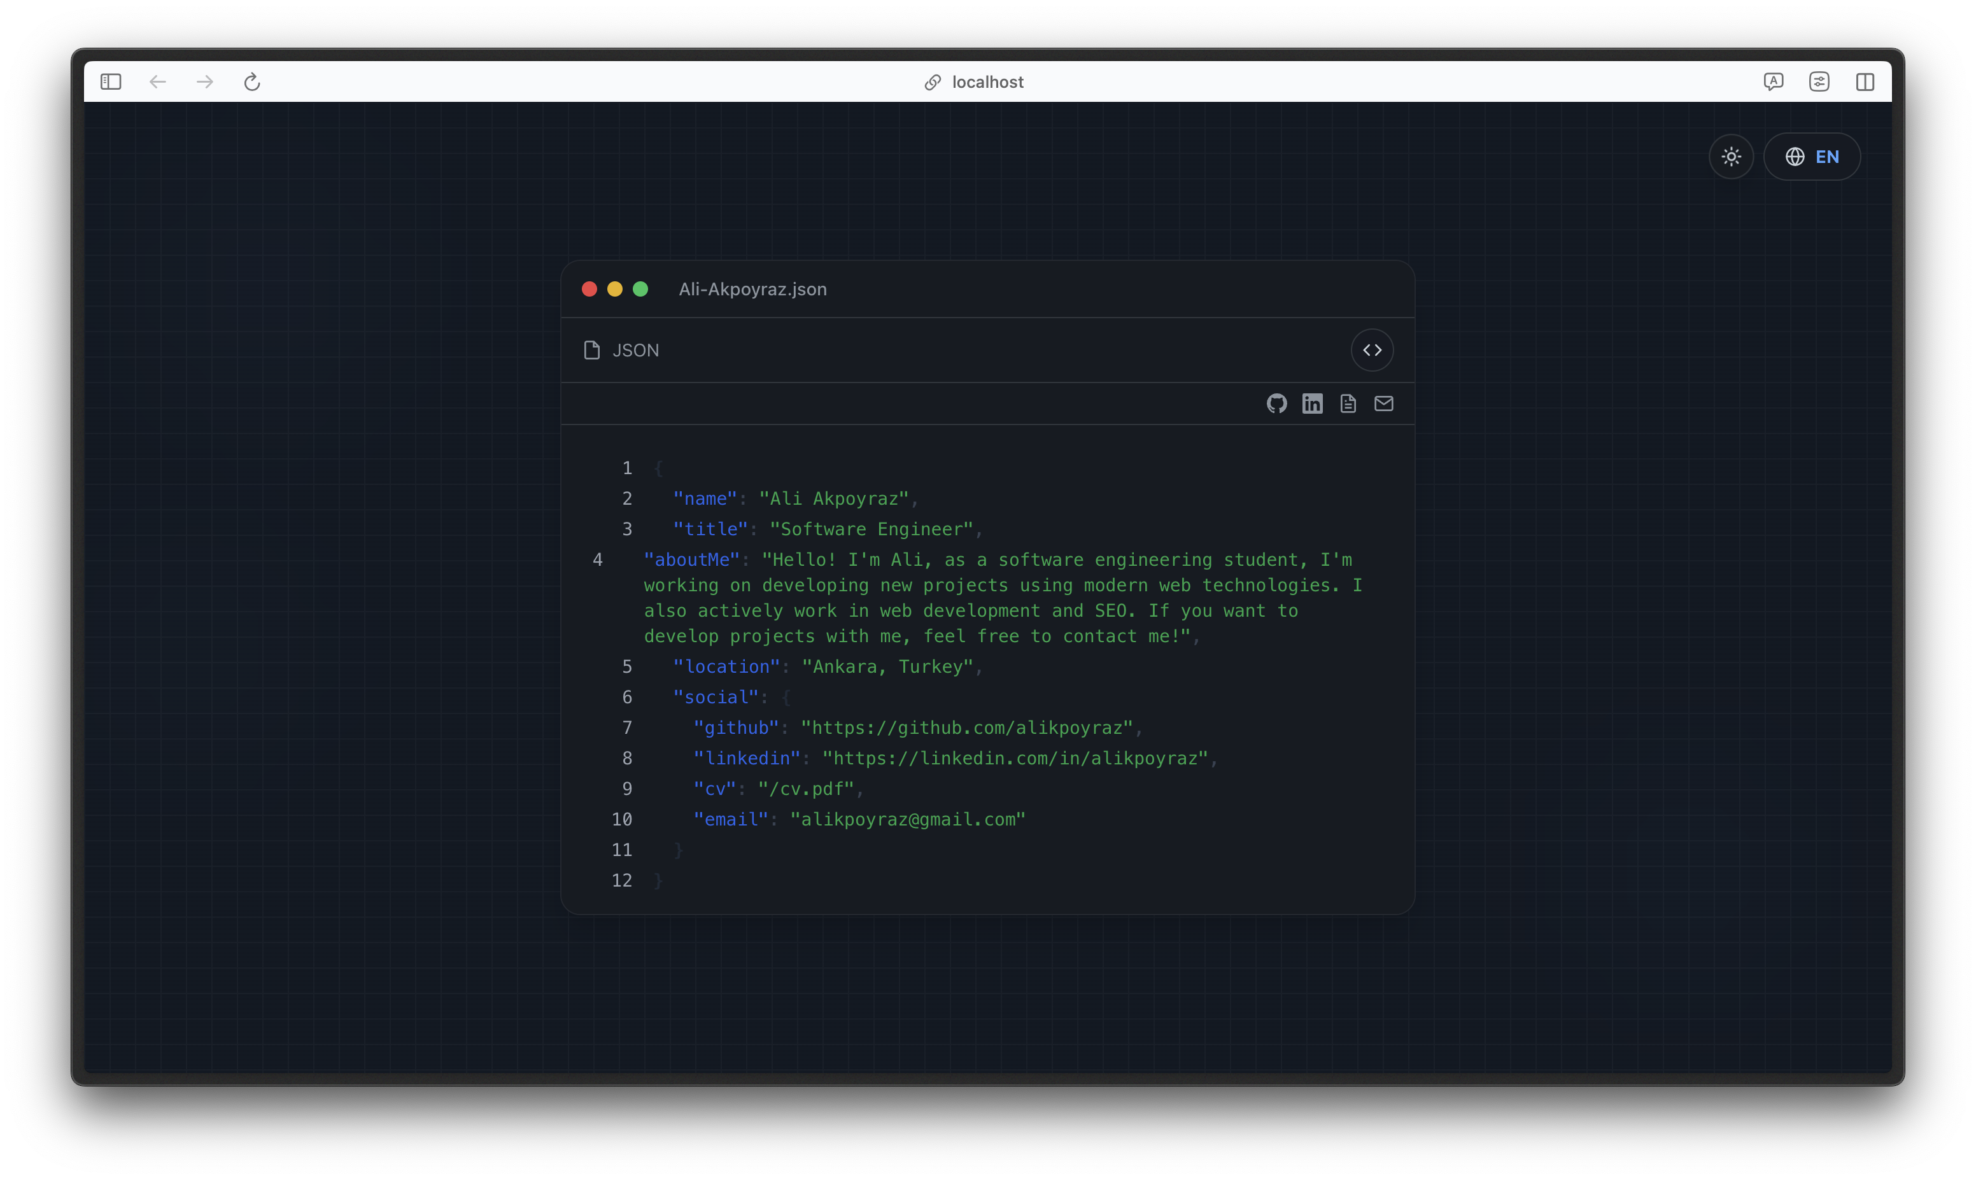Open the GitHub profile icon
1976x1180 pixels.
[x=1277, y=403]
